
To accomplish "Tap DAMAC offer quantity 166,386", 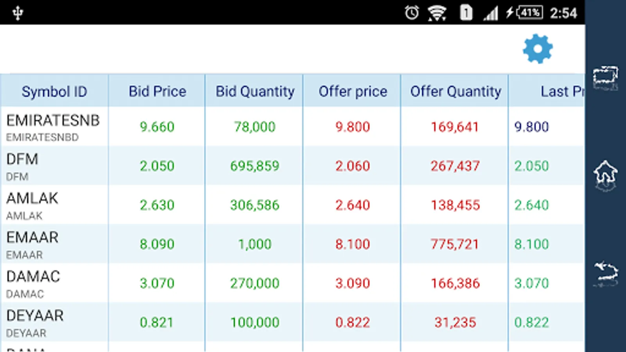I will (455, 283).
